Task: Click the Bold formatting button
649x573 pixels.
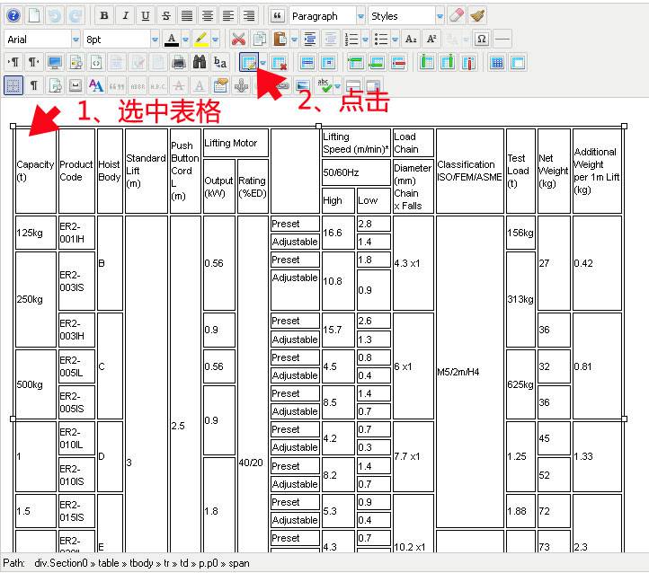Action: [x=104, y=15]
